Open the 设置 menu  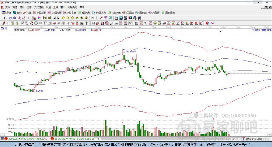pos(48,7)
